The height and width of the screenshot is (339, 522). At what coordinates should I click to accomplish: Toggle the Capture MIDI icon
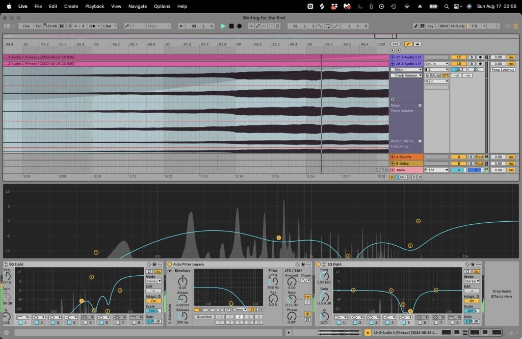click(x=271, y=26)
